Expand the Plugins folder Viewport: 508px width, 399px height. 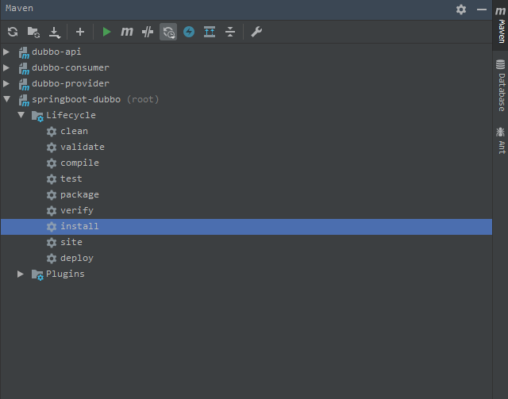21,274
